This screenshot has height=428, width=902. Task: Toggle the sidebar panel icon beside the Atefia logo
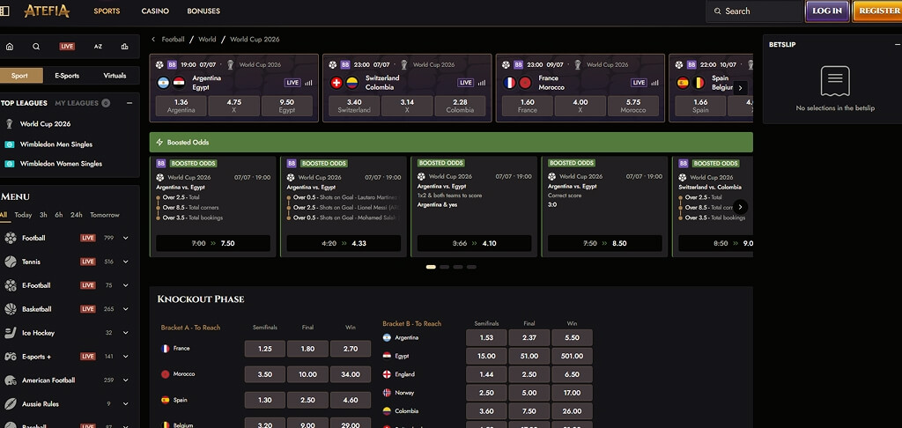point(4,11)
